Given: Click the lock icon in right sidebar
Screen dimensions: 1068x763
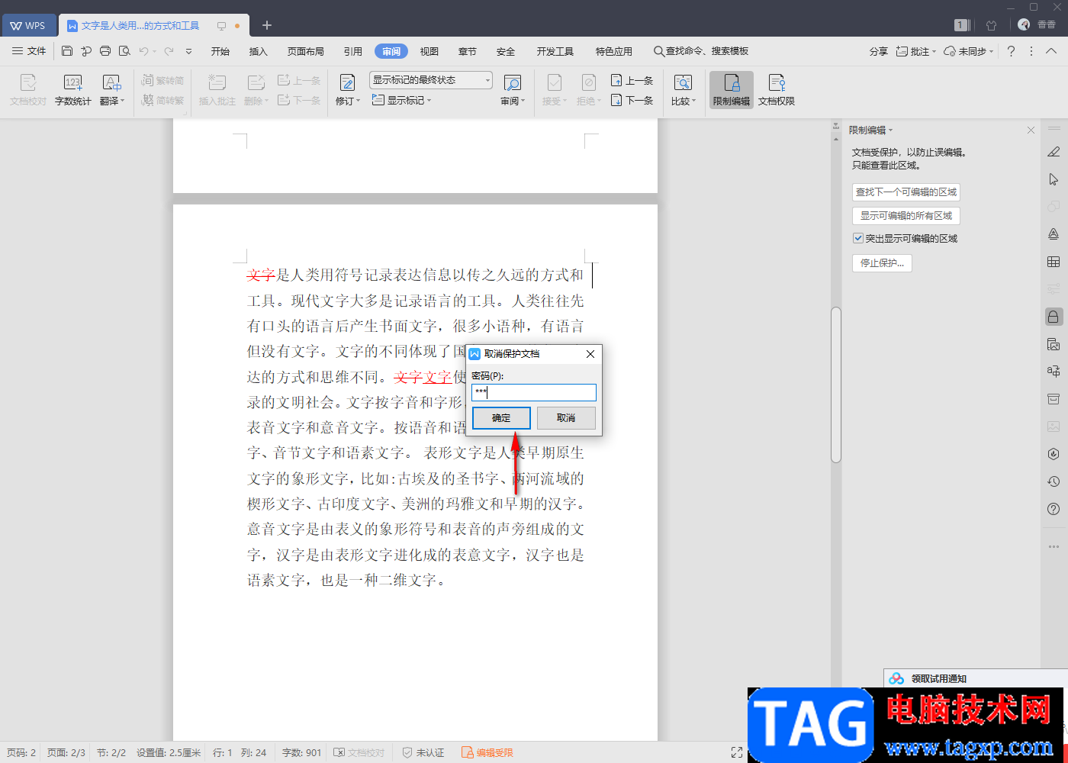Looking at the screenshot, I should pyautogui.click(x=1054, y=317).
